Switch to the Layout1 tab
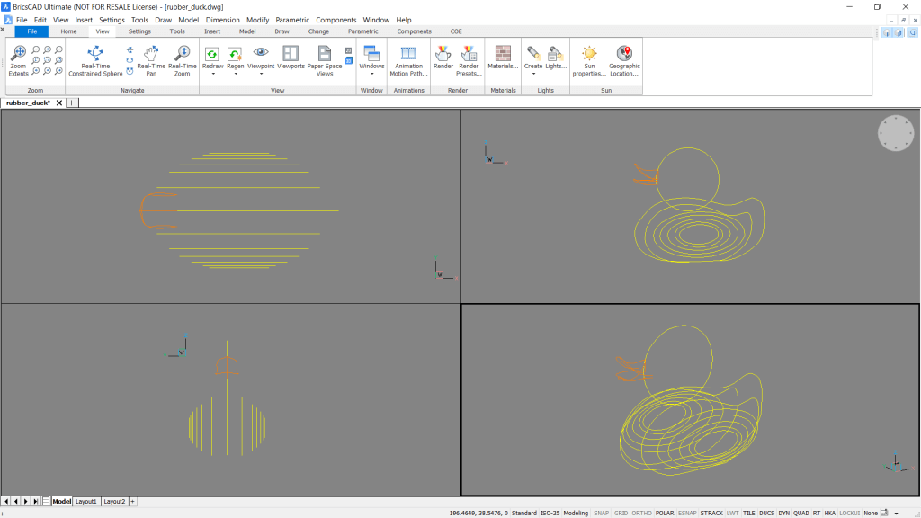The height and width of the screenshot is (518, 921). click(85, 501)
